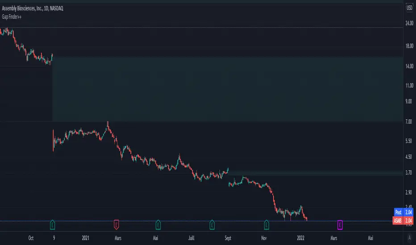Open the USD currency selector
Image resolution: width=416 pixels, height=245 pixels.
click(409, 8)
